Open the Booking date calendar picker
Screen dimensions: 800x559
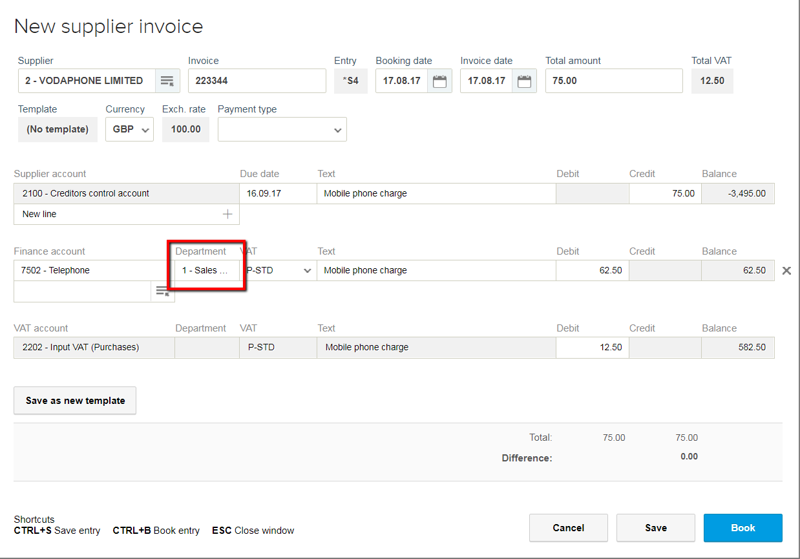coord(439,81)
